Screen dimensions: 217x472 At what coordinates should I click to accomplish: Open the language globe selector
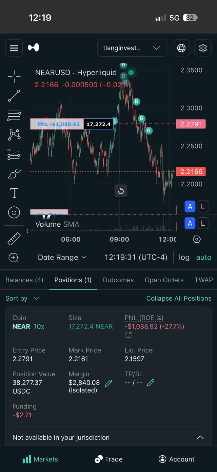pos(181,48)
